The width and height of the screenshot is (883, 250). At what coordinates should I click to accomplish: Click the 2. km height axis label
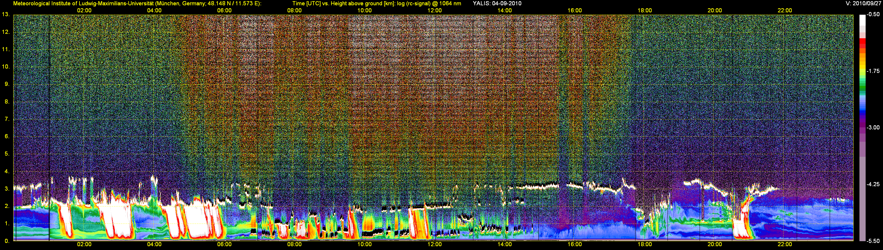click(7, 206)
